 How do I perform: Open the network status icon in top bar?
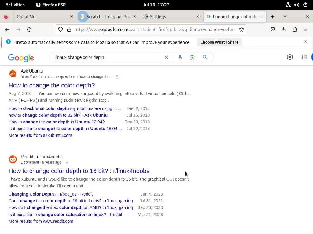pos(288,5)
